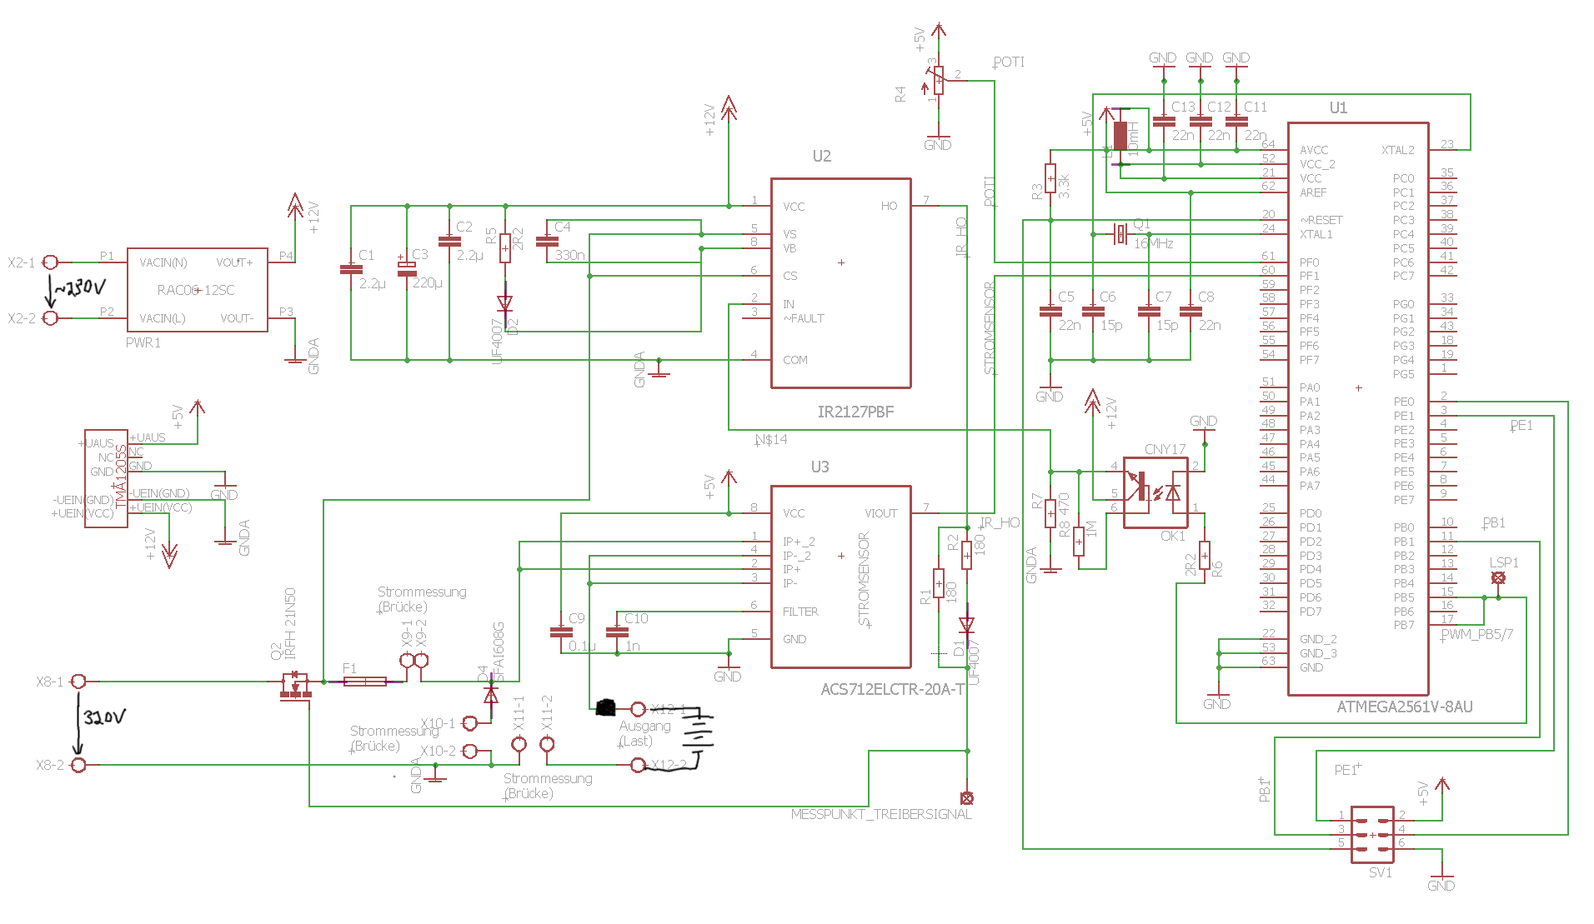Image resolution: width=1594 pixels, height=924 pixels.
Task: Click the TMA1205S converter block
Action: point(106,478)
